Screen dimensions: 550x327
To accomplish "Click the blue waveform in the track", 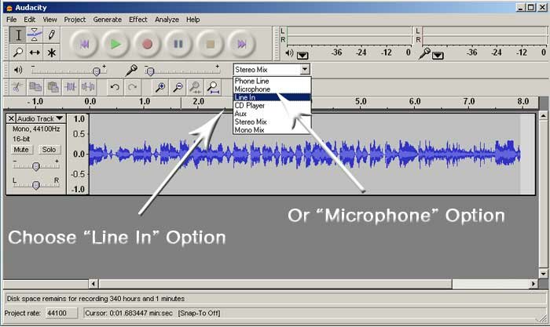I will pyautogui.click(x=305, y=154).
